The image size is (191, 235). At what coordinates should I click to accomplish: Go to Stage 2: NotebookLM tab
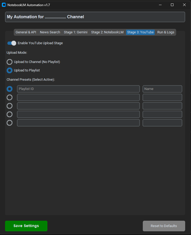tap(107, 32)
